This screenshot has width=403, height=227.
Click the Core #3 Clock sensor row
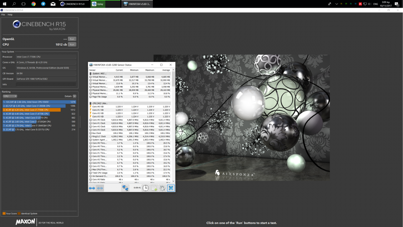tap(130, 129)
